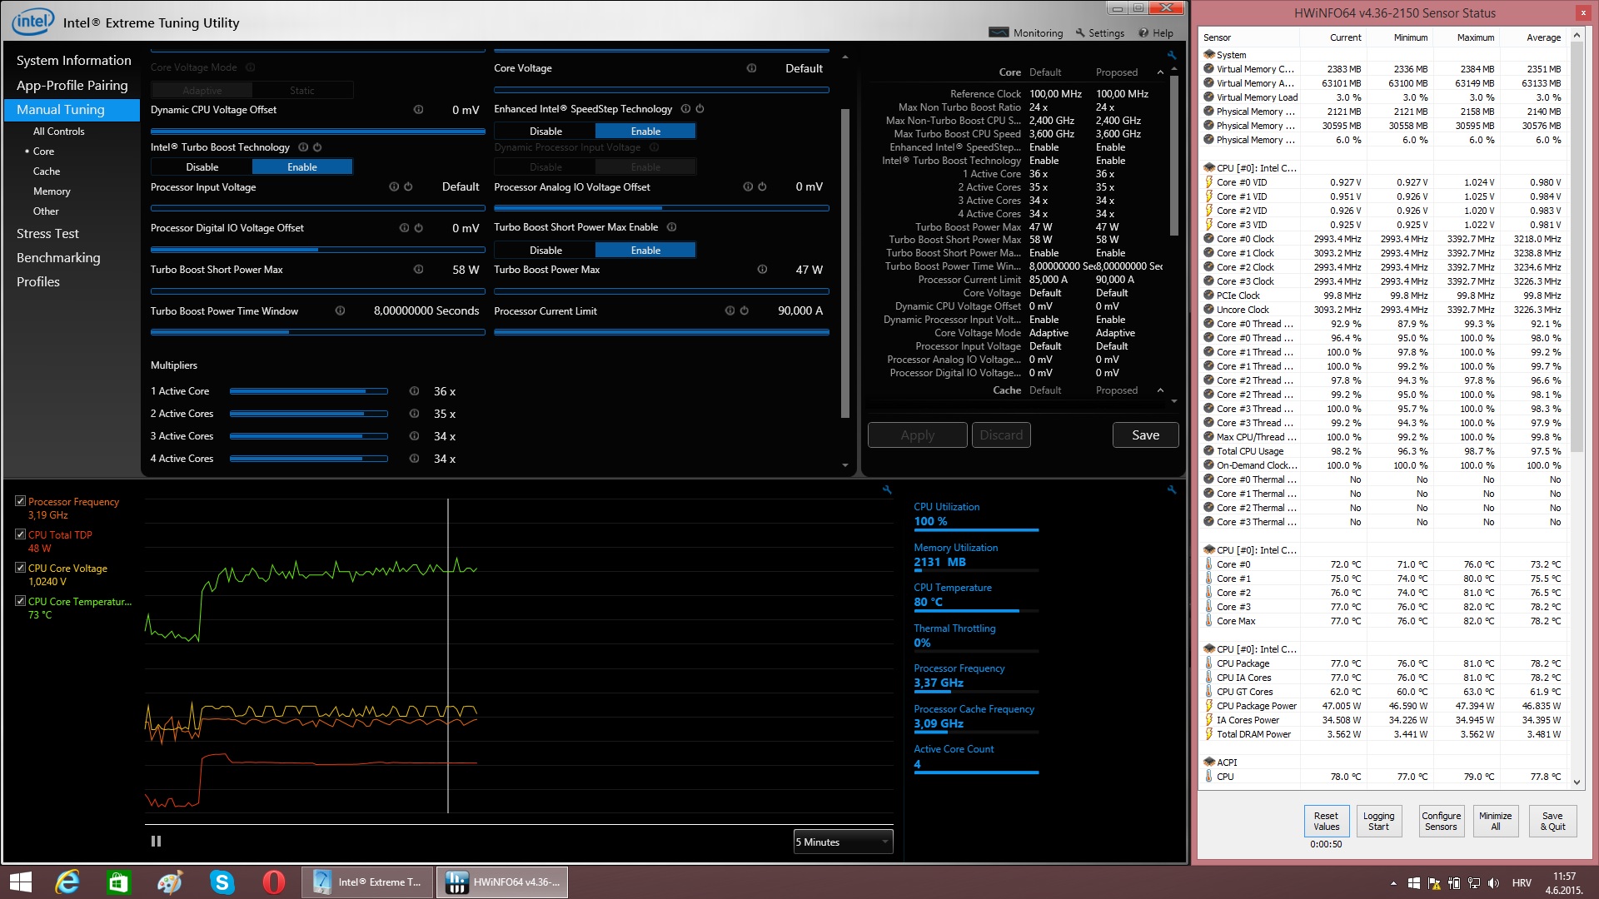Click info icon next to Dynamic CPU Voltage Offset

(x=418, y=110)
